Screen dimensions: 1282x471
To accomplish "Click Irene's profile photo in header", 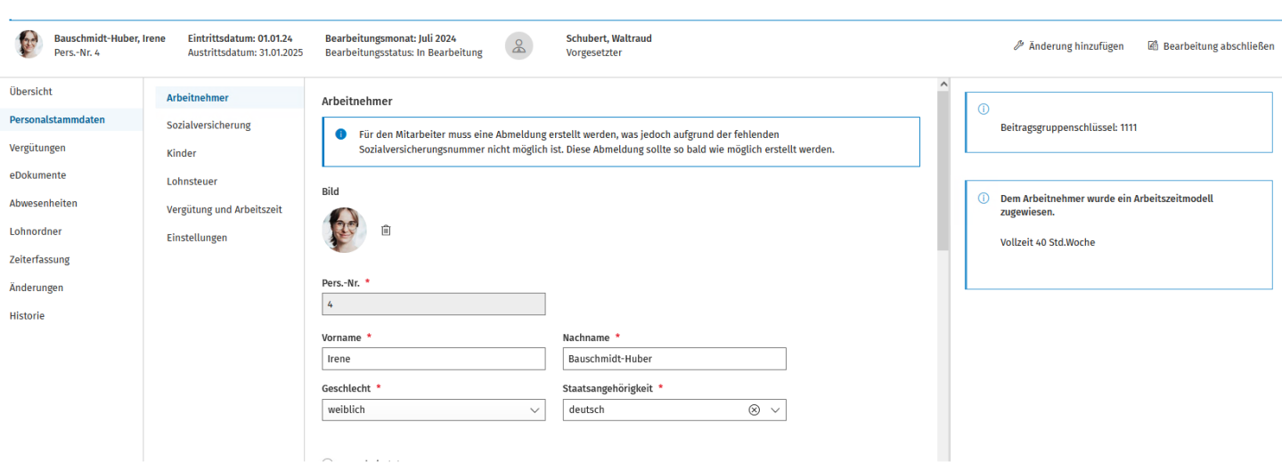I will point(29,45).
